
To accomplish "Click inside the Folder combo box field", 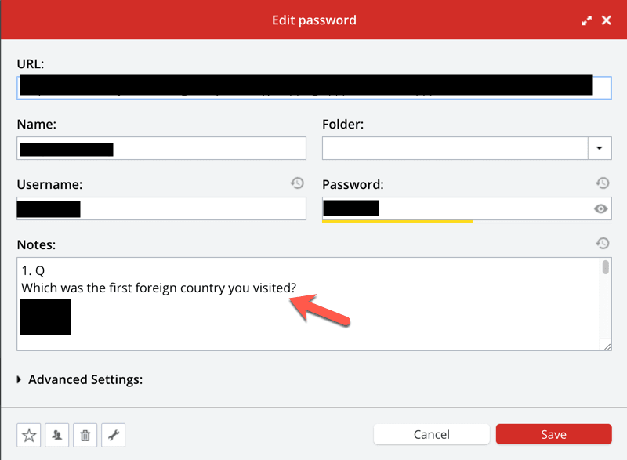I will tap(455, 147).
